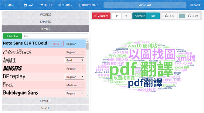Open style dropdown for Bangers font
The height and width of the screenshot is (113, 204).
[74, 68]
